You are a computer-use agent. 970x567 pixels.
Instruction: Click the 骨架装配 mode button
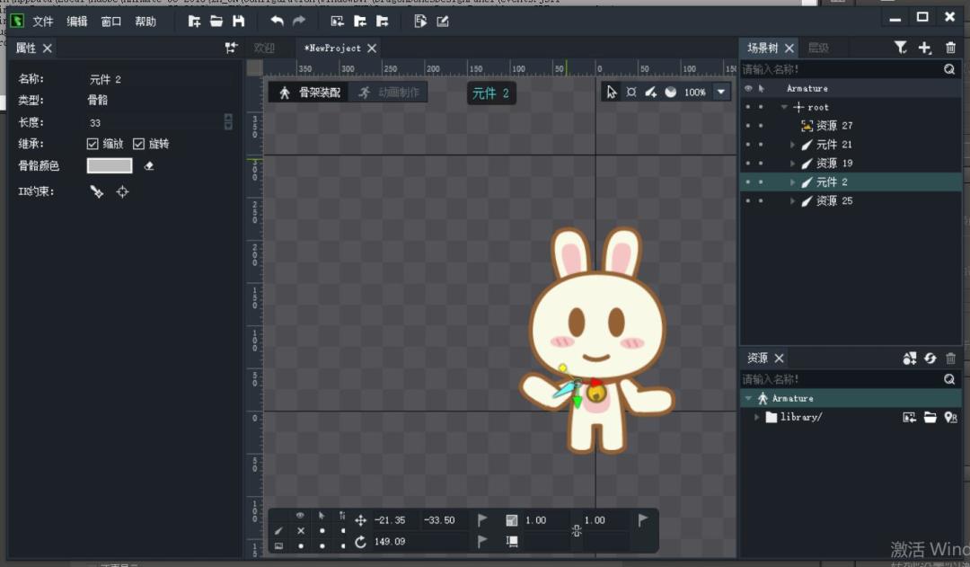click(309, 93)
